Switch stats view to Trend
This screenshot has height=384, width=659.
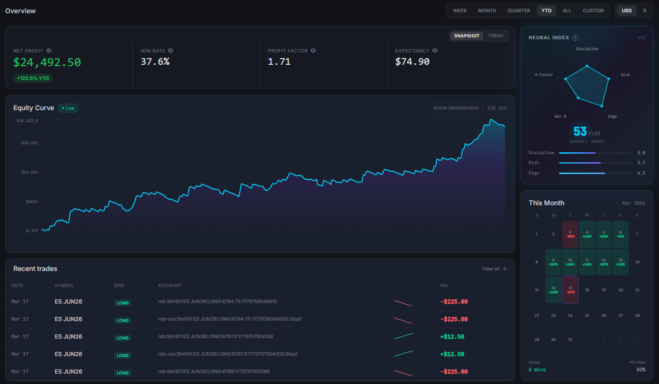point(496,36)
